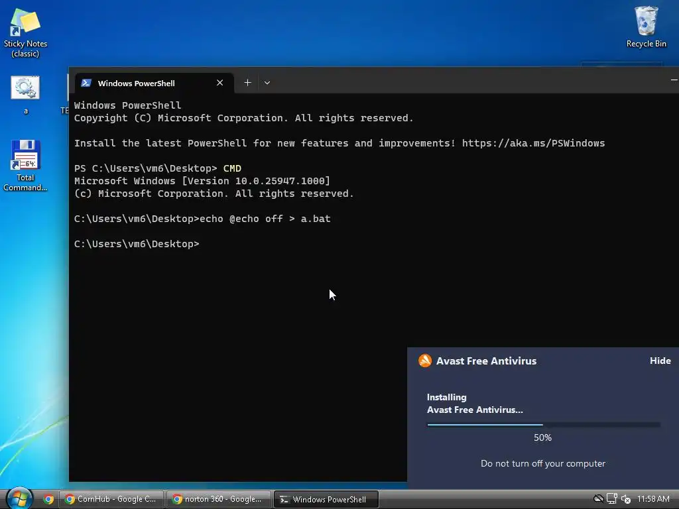
Task: Select the Windows PowerShell taskbar button
Action: [326, 499]
